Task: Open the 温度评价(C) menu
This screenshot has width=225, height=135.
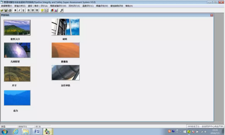Action: point(88,6)
